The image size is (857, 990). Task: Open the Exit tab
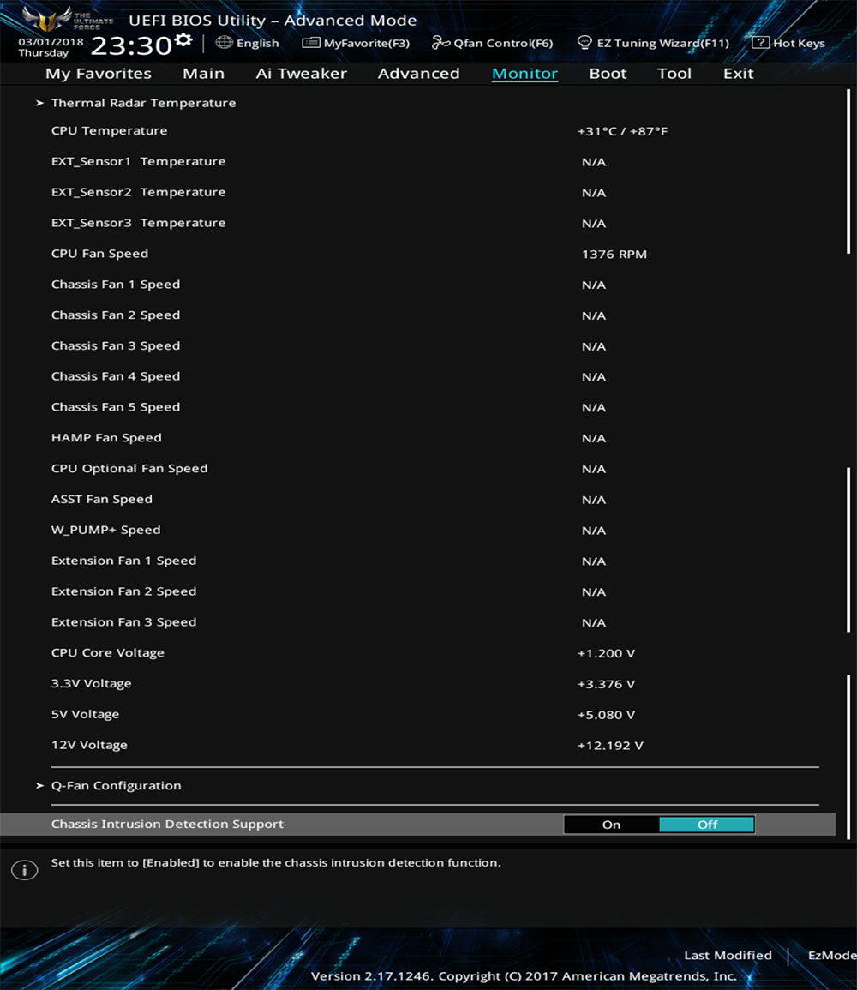point(739,73)
